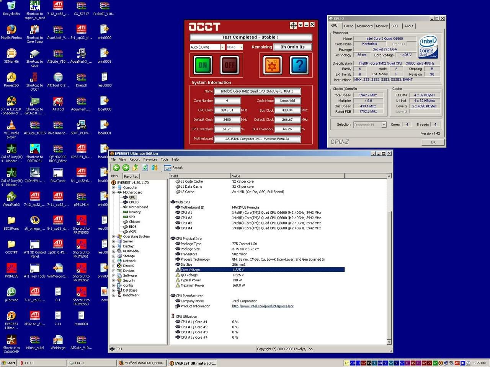The height and width of the screenshot is (367, 490).
Task: Open the Help menu in EVEREST
Action: (175, 159)
